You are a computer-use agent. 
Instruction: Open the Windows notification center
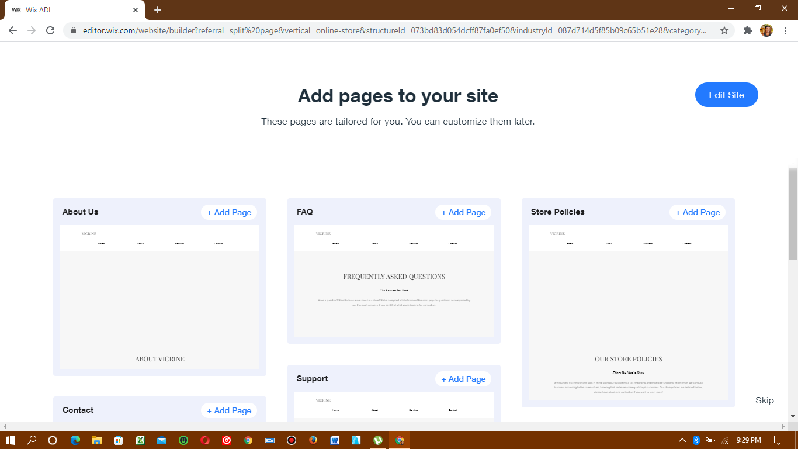779,440
